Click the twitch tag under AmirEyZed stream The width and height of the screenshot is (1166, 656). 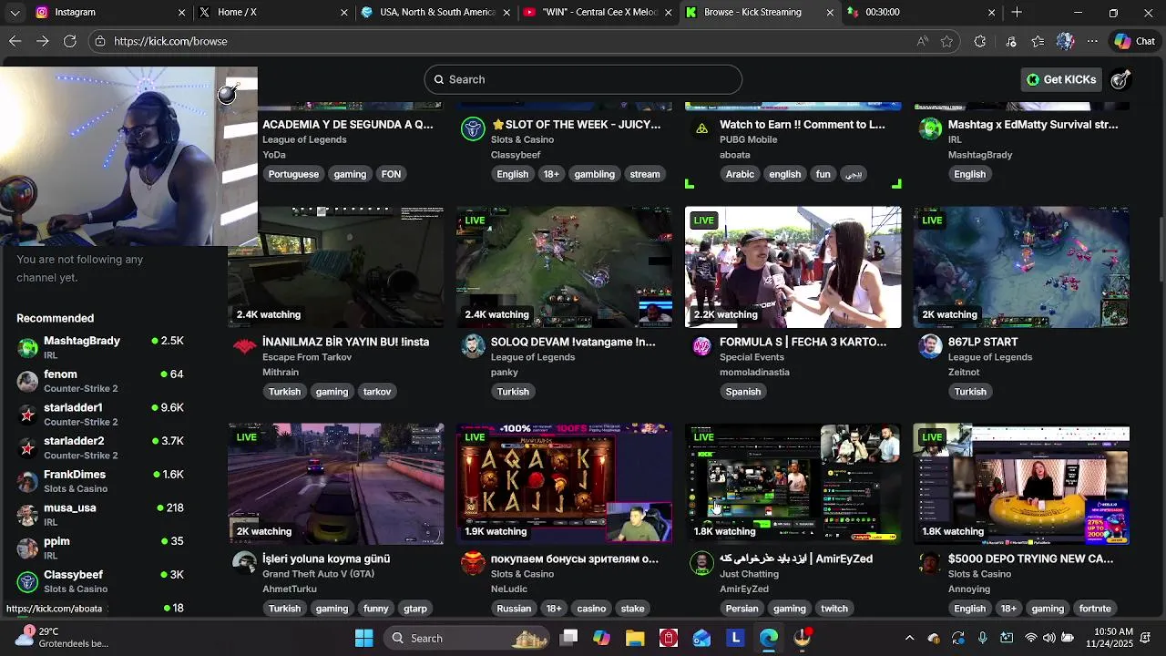(834, 609)
